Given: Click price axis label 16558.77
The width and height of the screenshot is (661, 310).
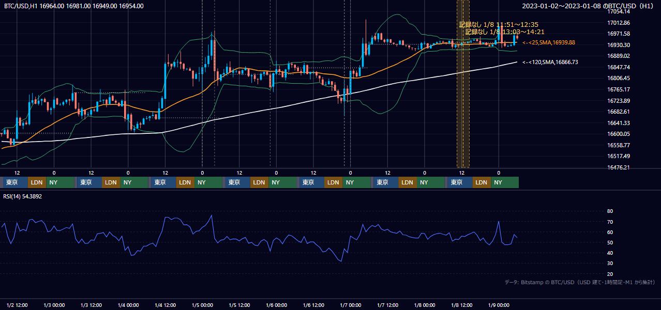Looking at the screenshot, I should click(618, 145).
